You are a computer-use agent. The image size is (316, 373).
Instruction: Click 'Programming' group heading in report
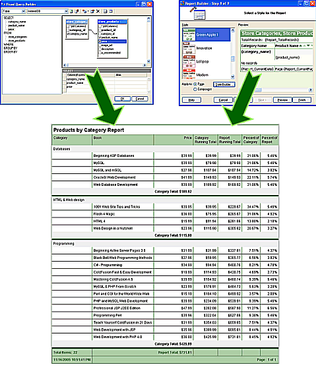pyautogui.click(x=63, y=243)
